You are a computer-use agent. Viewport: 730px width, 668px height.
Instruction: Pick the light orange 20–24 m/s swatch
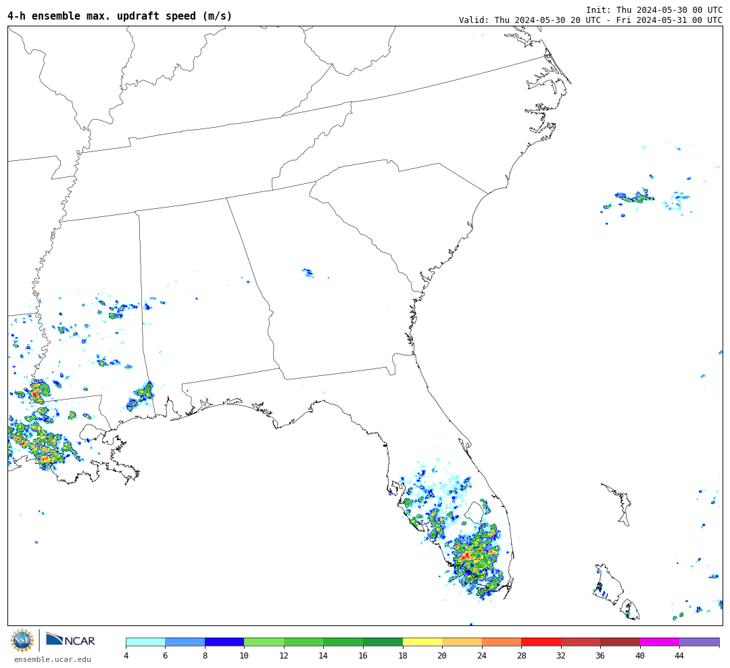coord(462,642)
